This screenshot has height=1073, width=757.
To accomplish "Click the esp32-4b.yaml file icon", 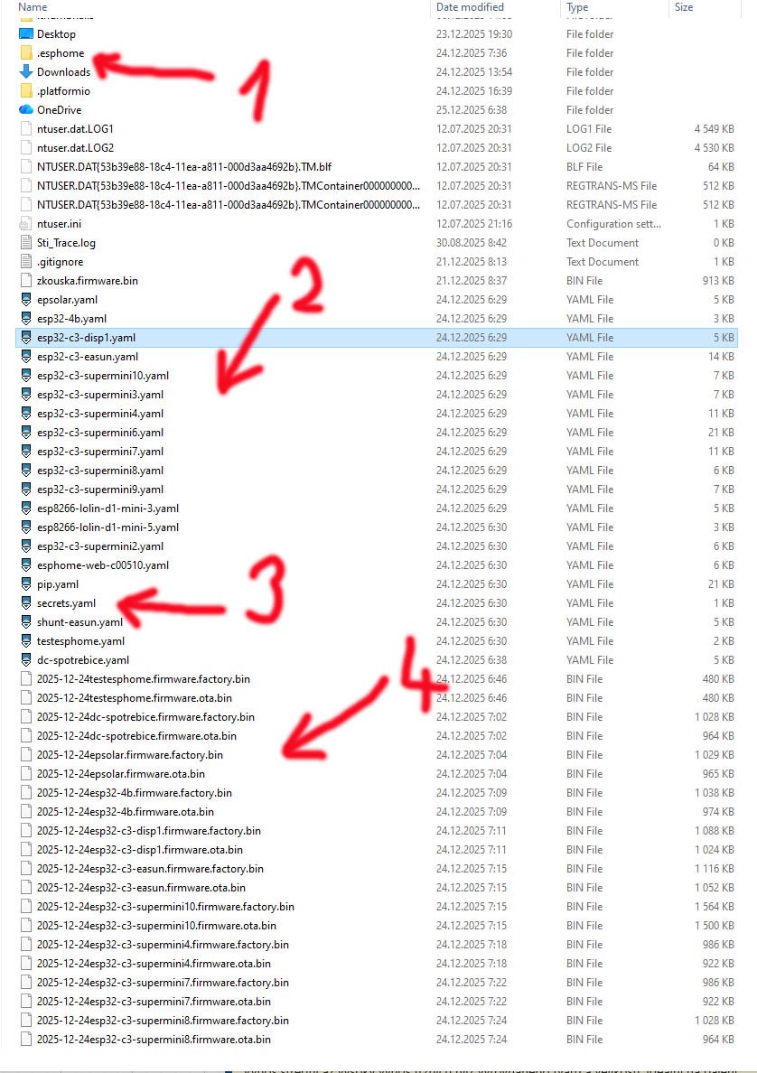I will point(26,318).
